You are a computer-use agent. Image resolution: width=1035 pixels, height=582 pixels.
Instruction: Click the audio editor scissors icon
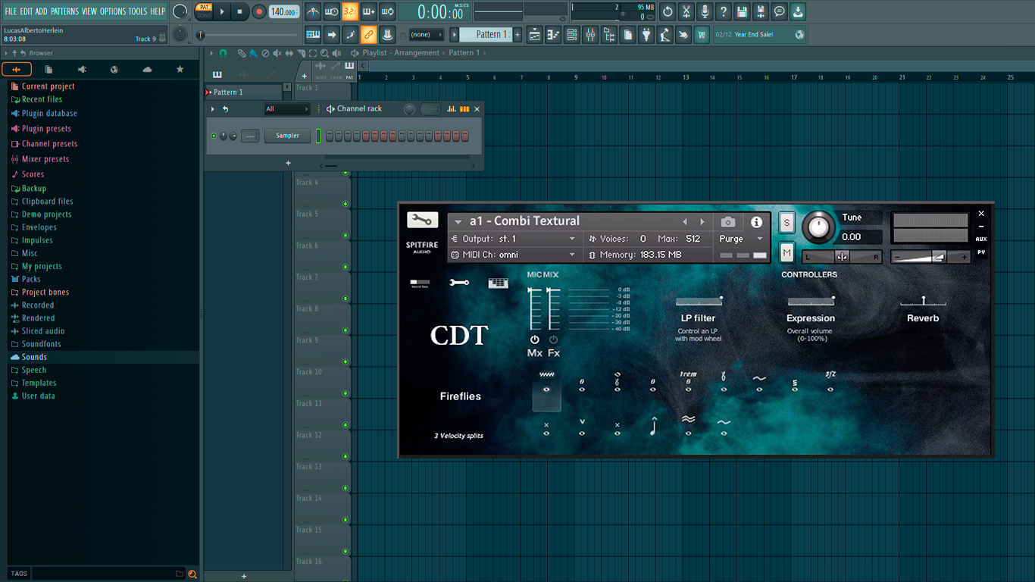(686, 11)
